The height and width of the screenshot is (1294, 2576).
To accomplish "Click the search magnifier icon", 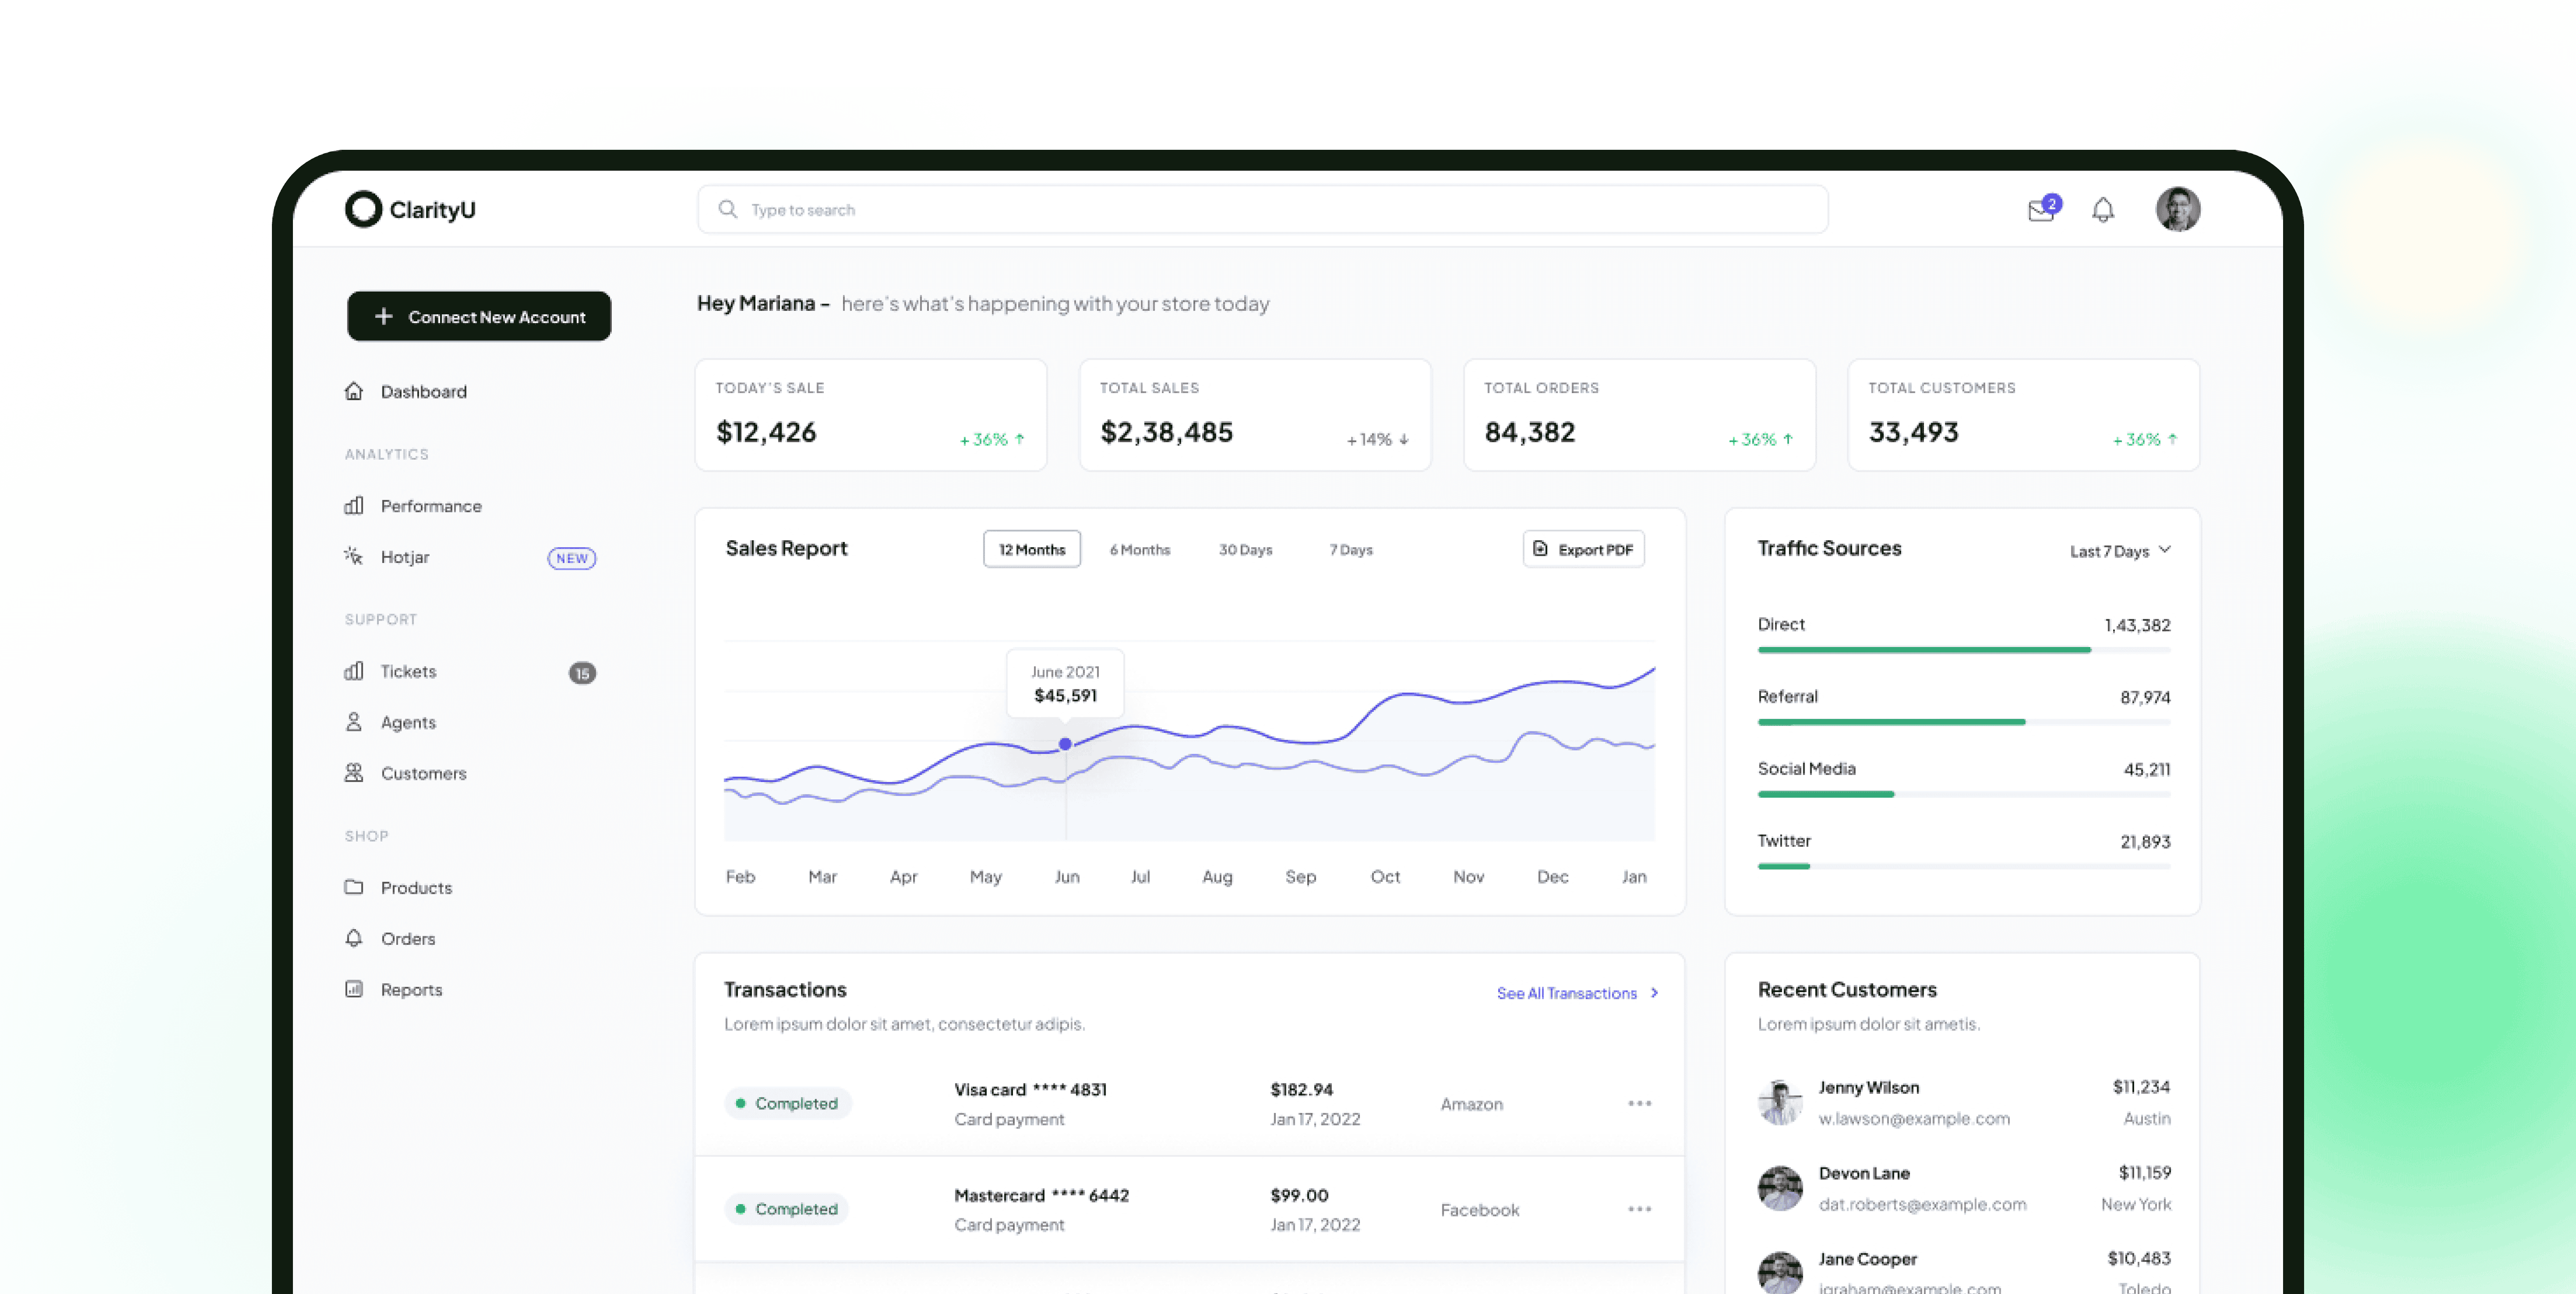I will [728, 209].
